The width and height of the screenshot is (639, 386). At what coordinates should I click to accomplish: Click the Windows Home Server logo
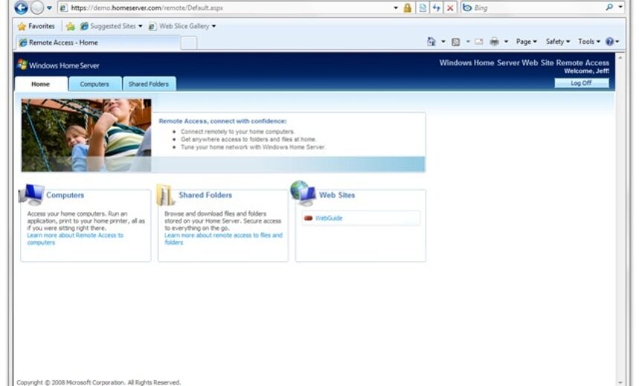click(58, 65)
